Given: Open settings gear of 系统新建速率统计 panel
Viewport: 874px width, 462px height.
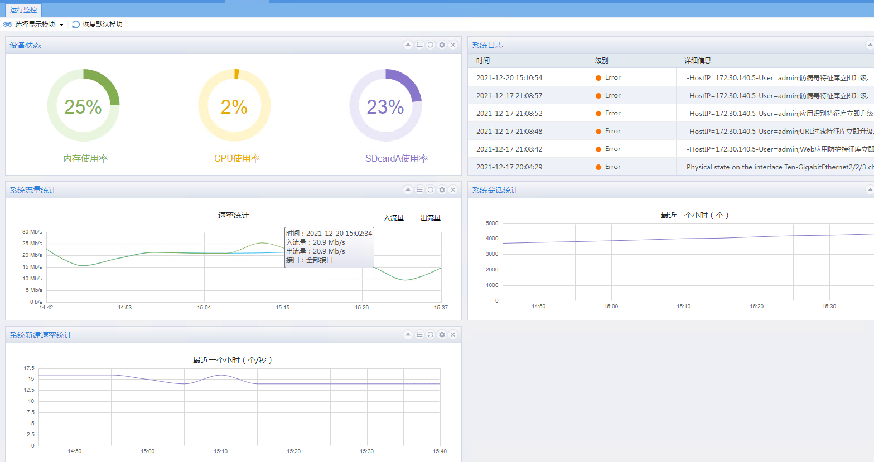Looking at the screenshot, I should [442, 335].
